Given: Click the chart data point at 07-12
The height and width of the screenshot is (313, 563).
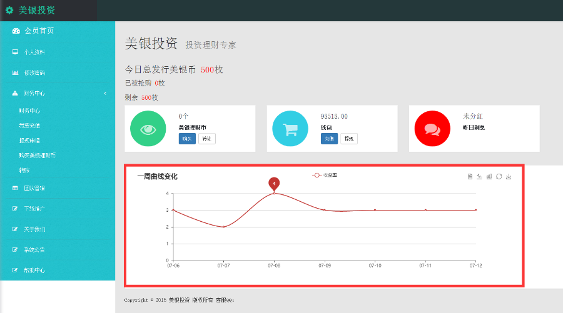Looking at the screenshot, I should tap(476, 210).
